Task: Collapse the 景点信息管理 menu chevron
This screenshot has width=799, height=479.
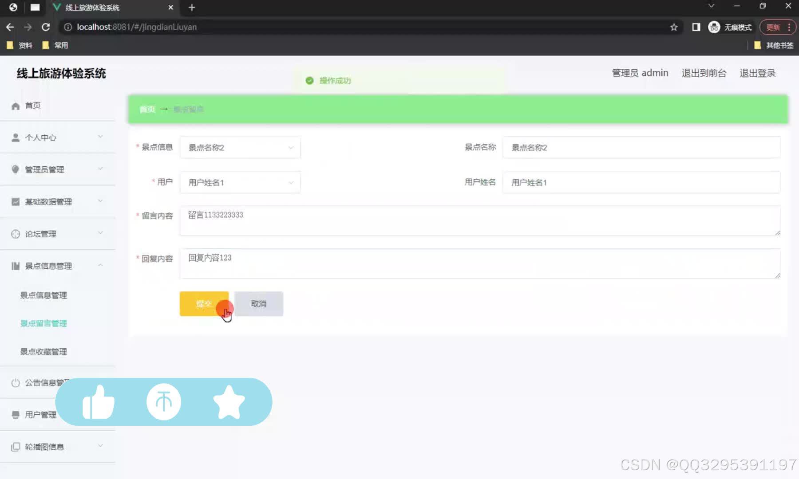Action: (100, 265)
